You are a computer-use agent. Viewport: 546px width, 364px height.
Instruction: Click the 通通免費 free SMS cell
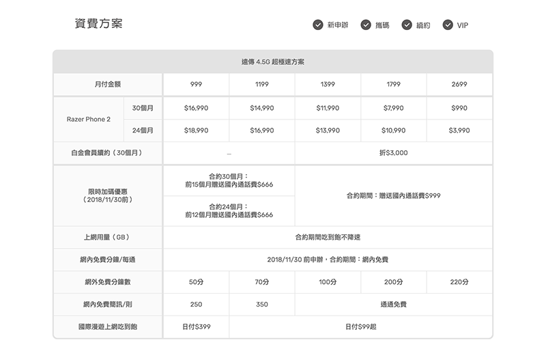coord(393,305)
